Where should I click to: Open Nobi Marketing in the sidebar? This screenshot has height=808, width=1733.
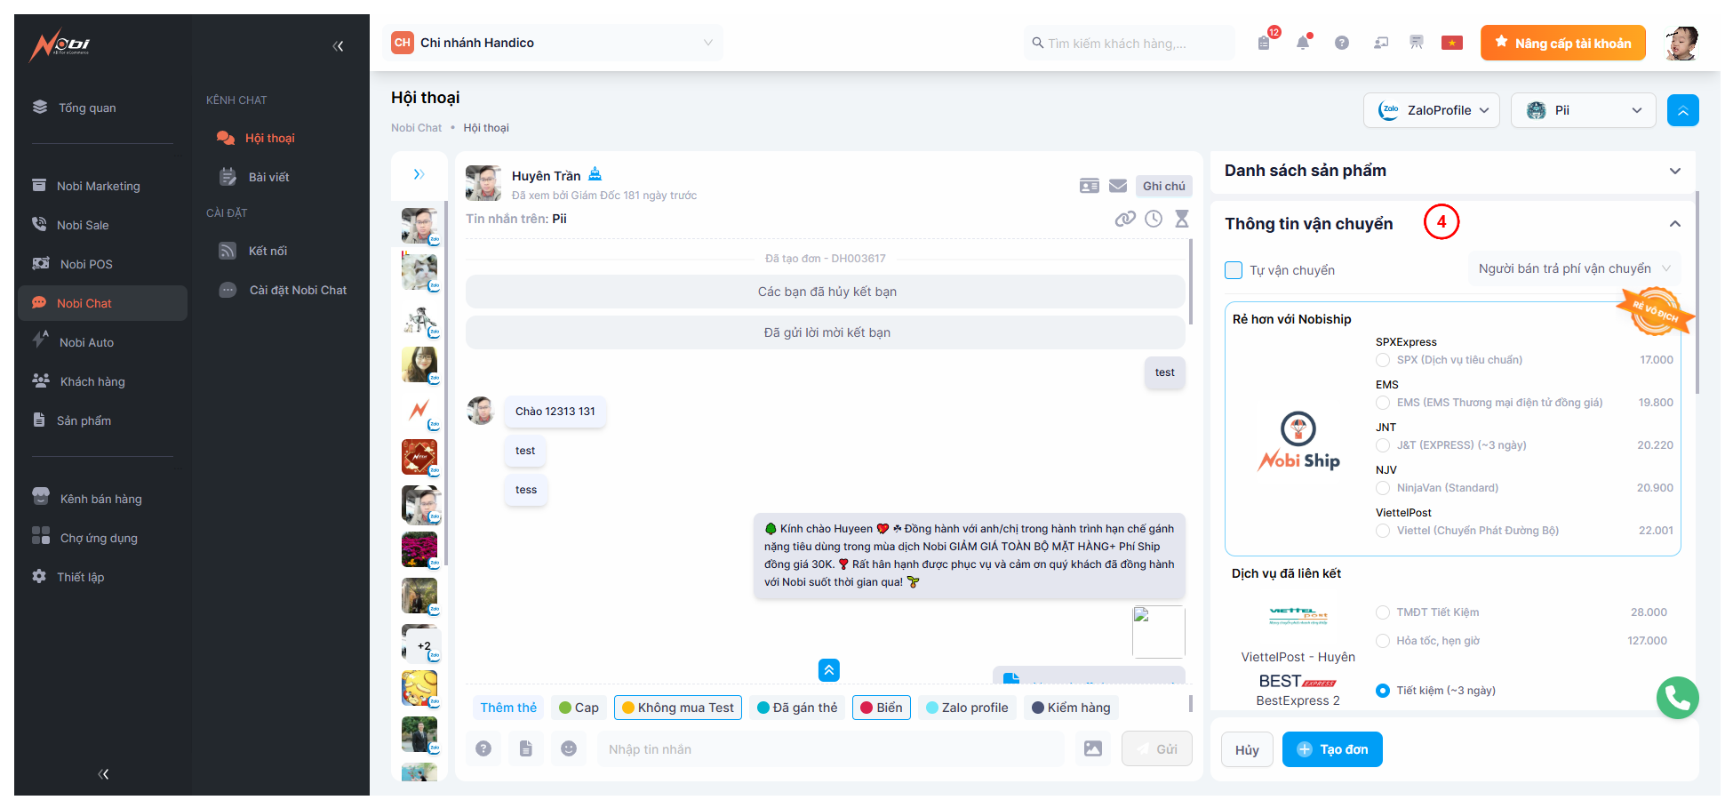[x=98, y=186]
